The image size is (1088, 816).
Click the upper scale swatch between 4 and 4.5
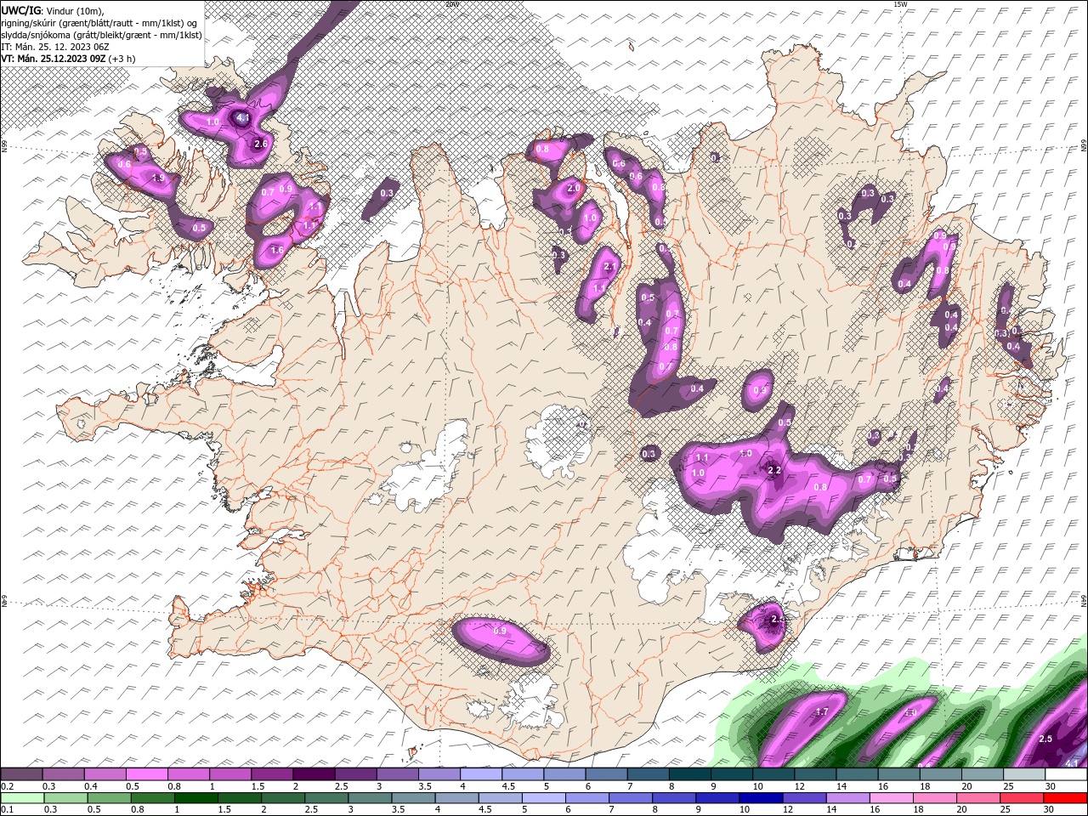tap(482, 773)
